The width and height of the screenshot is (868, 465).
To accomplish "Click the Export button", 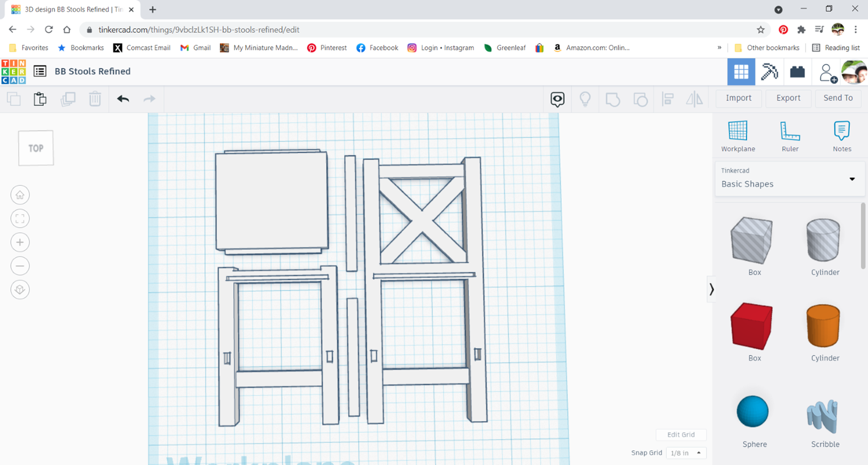I will pos(789,98).
